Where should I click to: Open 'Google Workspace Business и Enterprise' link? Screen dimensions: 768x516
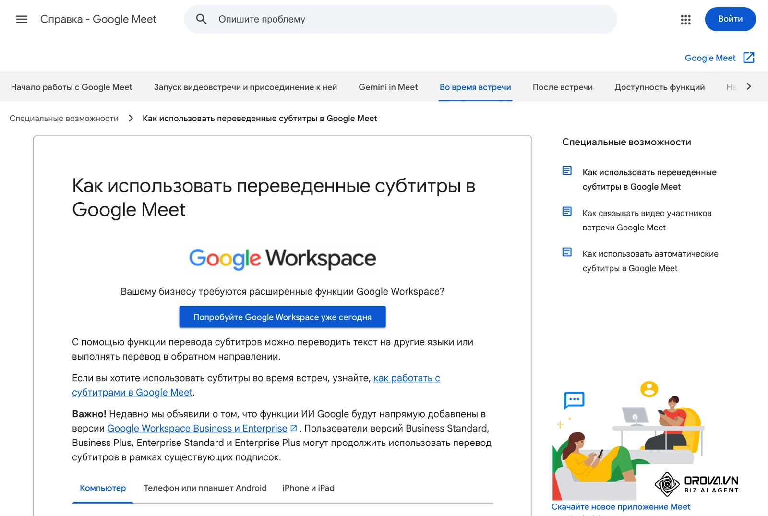[x=197, y=428]
